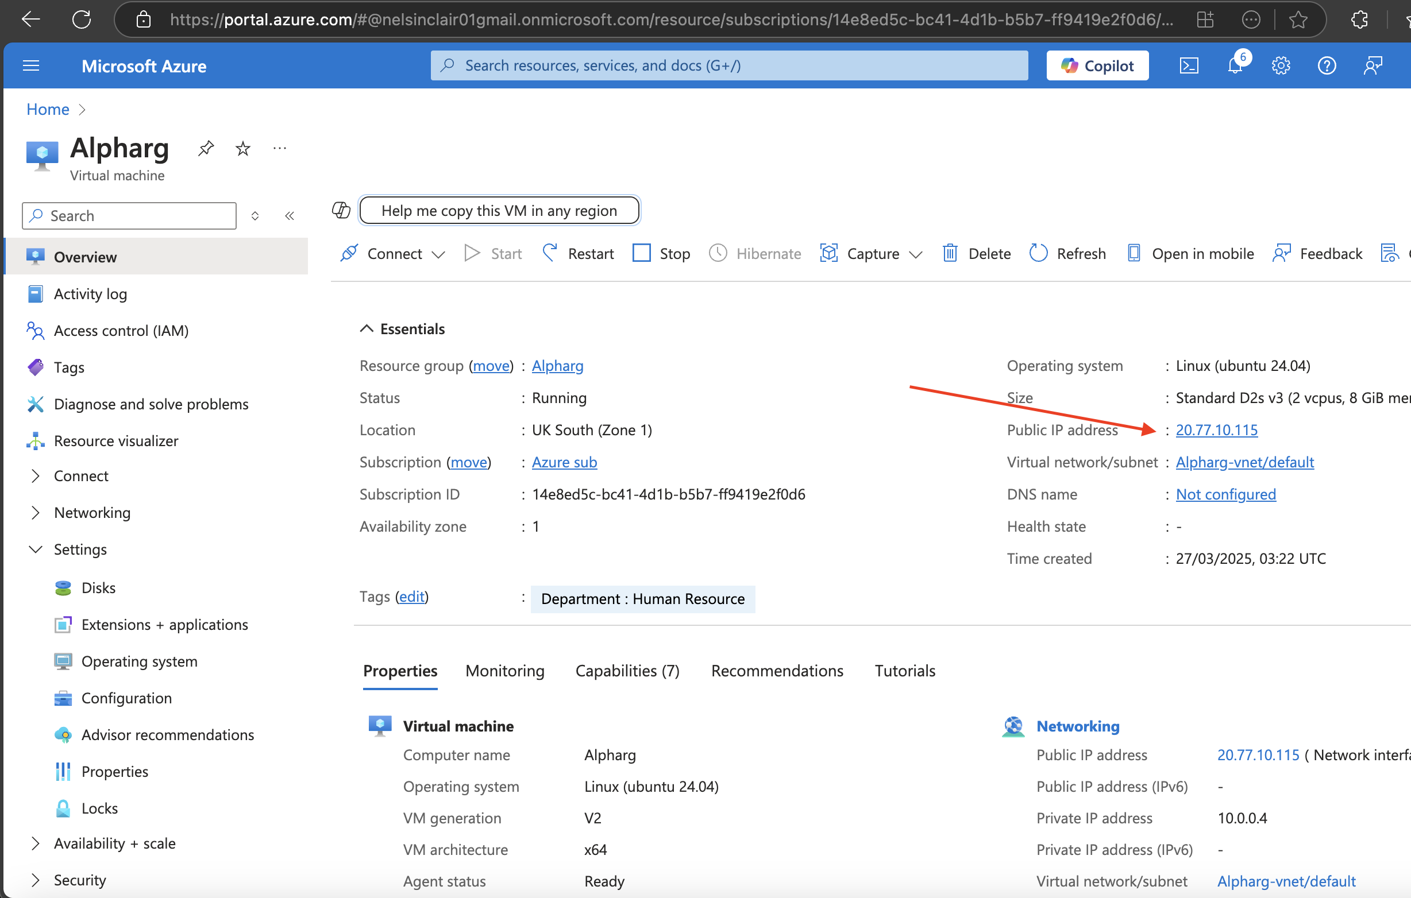
Task: Click the sidebar Search field
Action: pos(129,215)
